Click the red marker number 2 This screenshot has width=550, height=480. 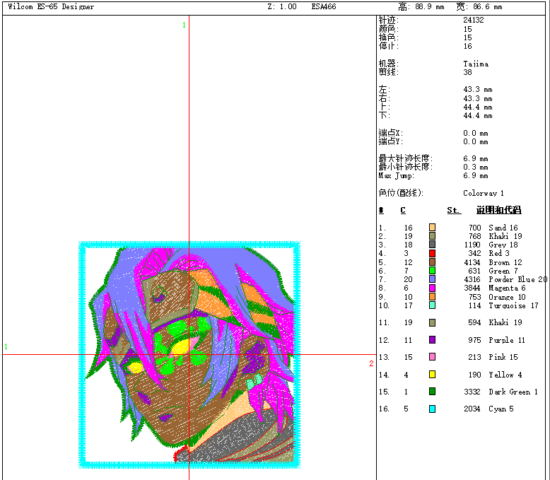pos(371,363)
